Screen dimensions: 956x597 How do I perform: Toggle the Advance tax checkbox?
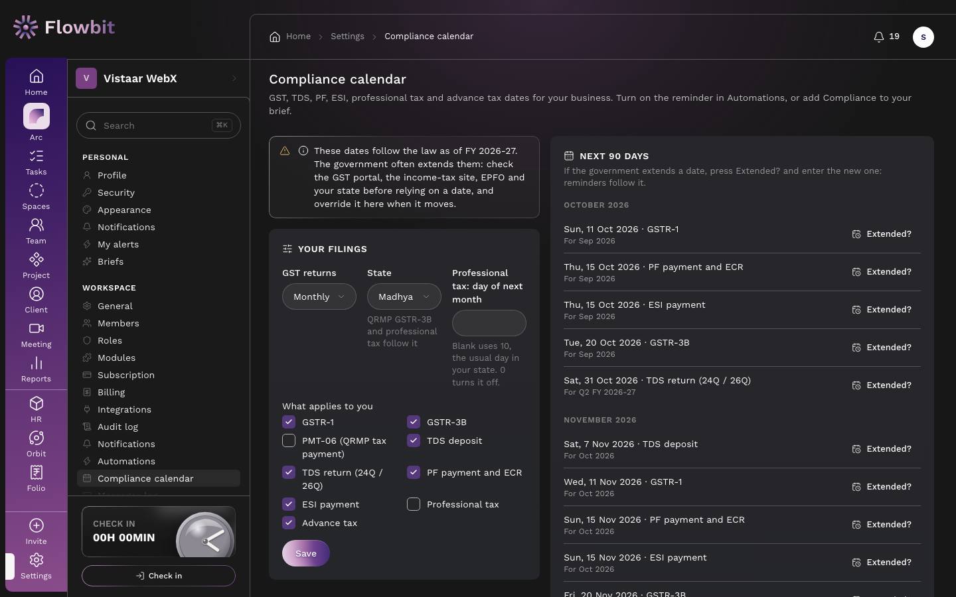point(289,523)
